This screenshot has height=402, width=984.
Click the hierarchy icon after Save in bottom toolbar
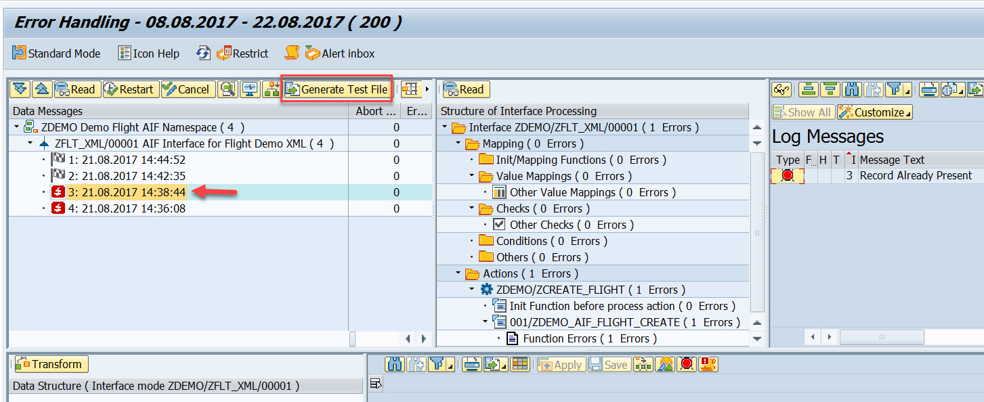(643, 364)
